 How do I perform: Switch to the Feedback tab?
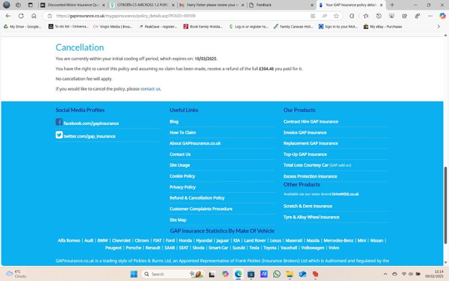[x=281, y=5]
